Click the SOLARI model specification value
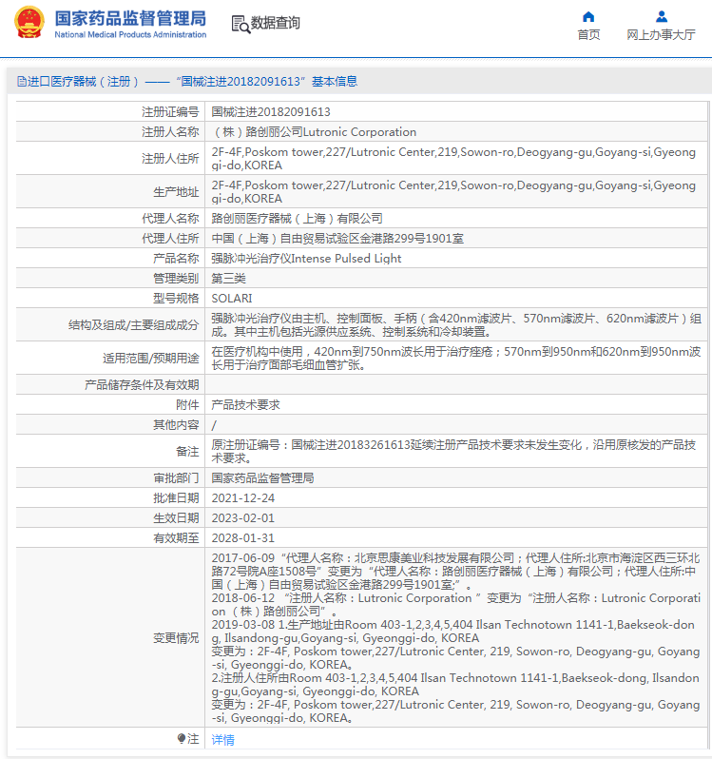This screenshot has width=712, height=759. [231, 299]
